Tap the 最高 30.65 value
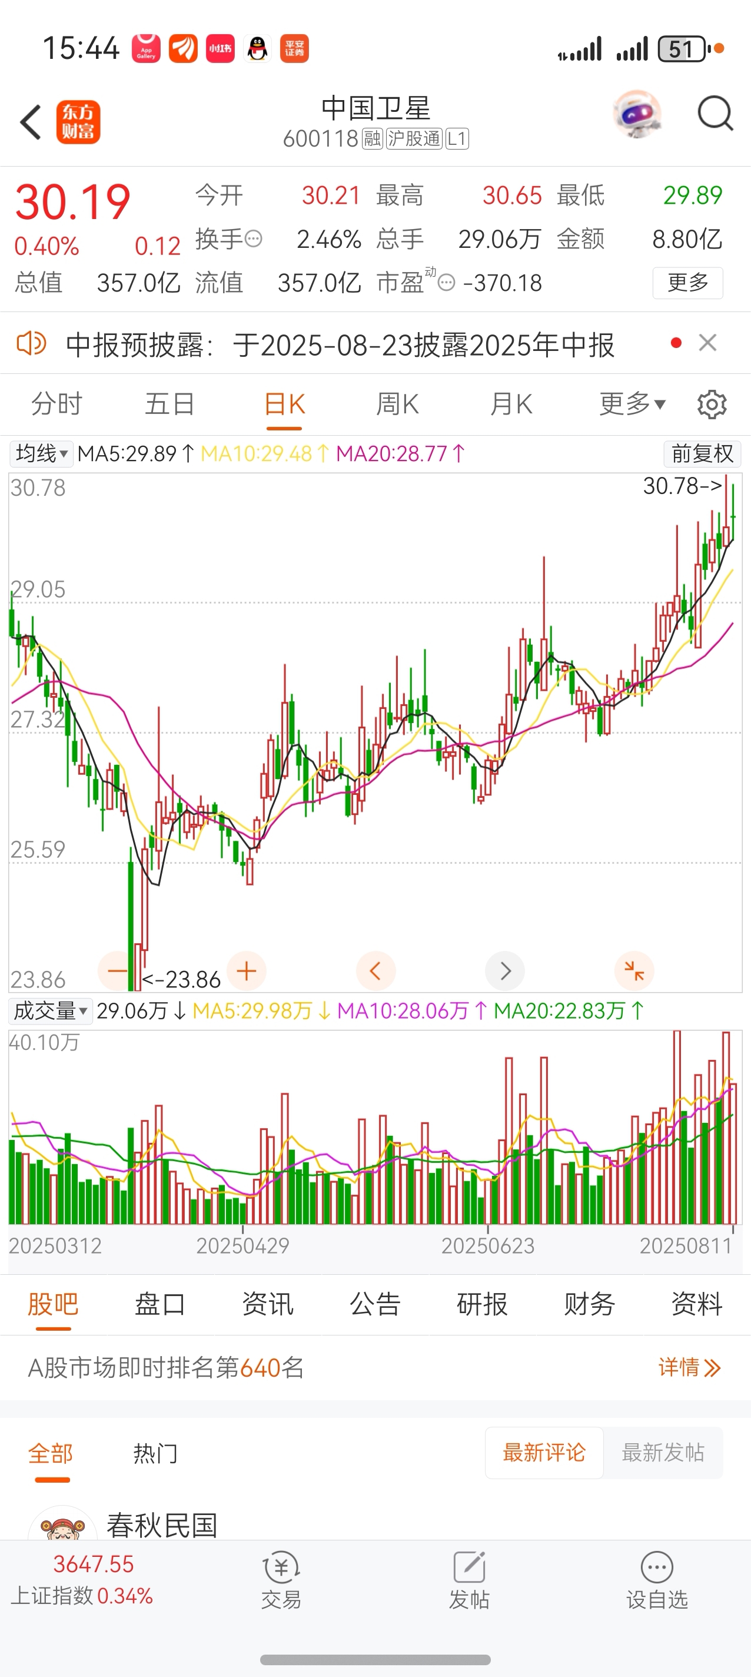 point(512,195)
